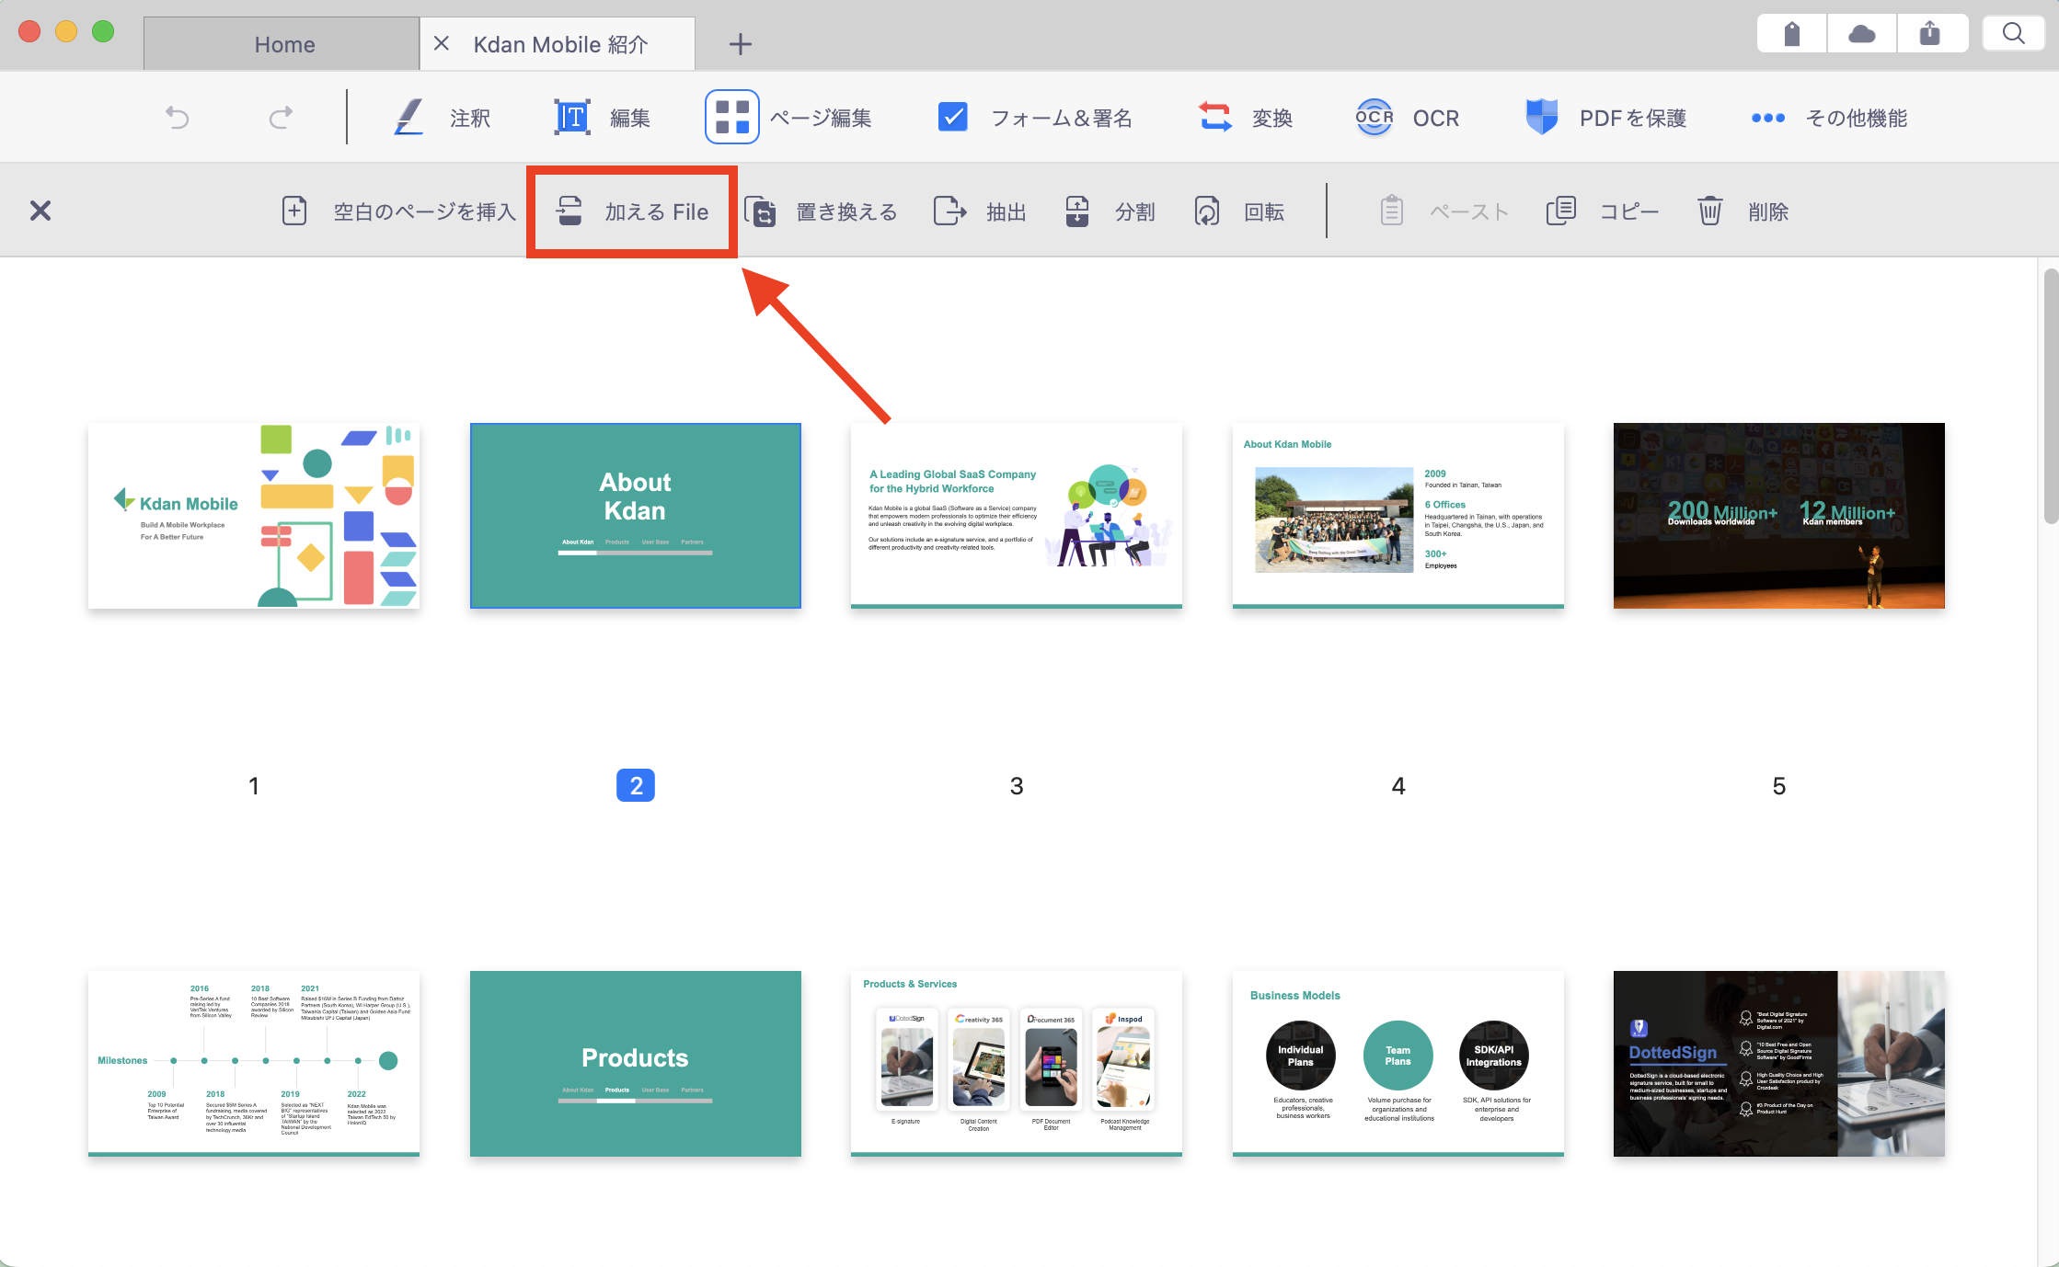
Task: Add a new tab with plus button
Action: 741,44
